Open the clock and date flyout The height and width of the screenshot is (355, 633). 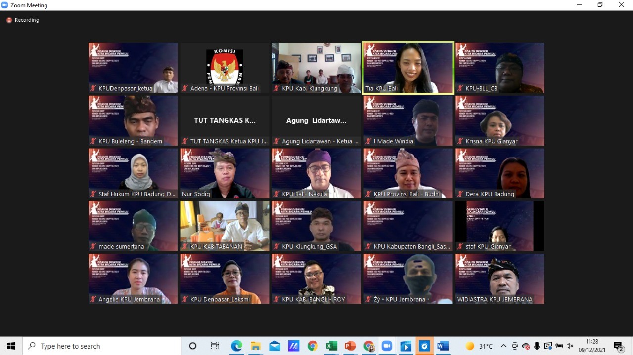(592, 346)
